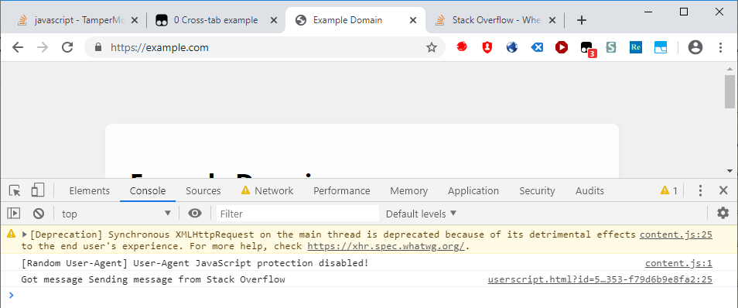Create live expression with eye icon
The width and height of the screenshot is (738, 308).
tap(195, 214)
